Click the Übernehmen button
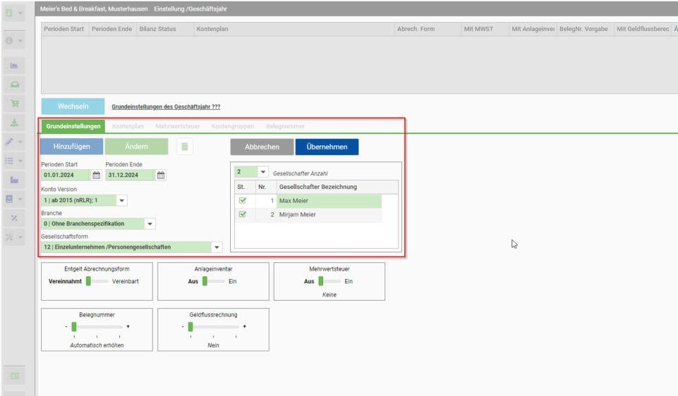Viewport: 678px width, 396px height. (x=327, y=147)
